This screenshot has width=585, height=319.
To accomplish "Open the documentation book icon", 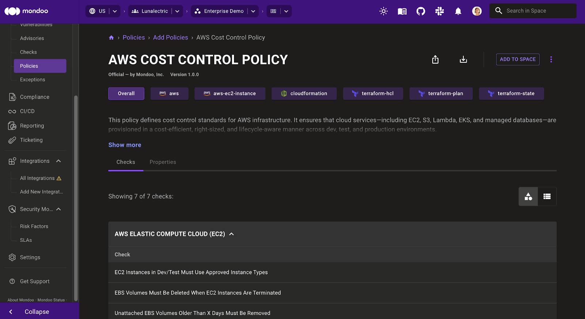I will click(x=402, y=11).
